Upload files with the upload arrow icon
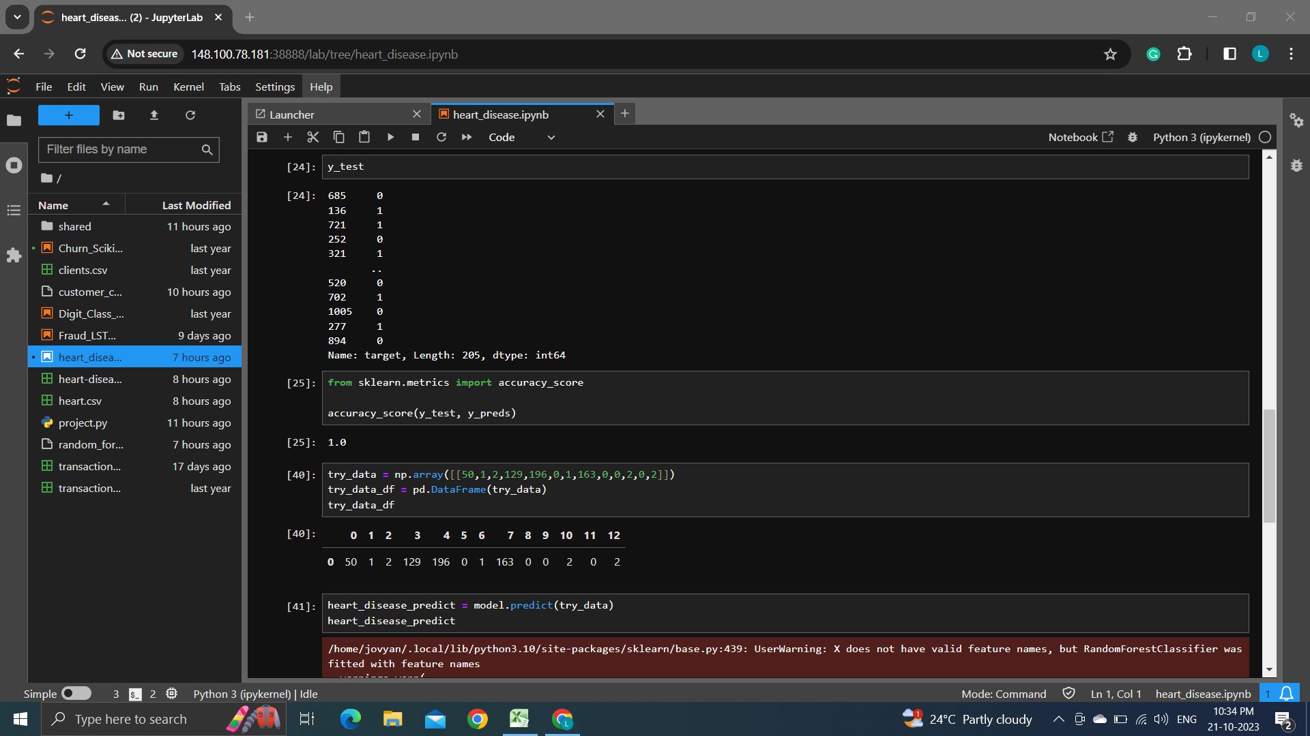This screenshot has width=1310, height=736. [154, 115]
